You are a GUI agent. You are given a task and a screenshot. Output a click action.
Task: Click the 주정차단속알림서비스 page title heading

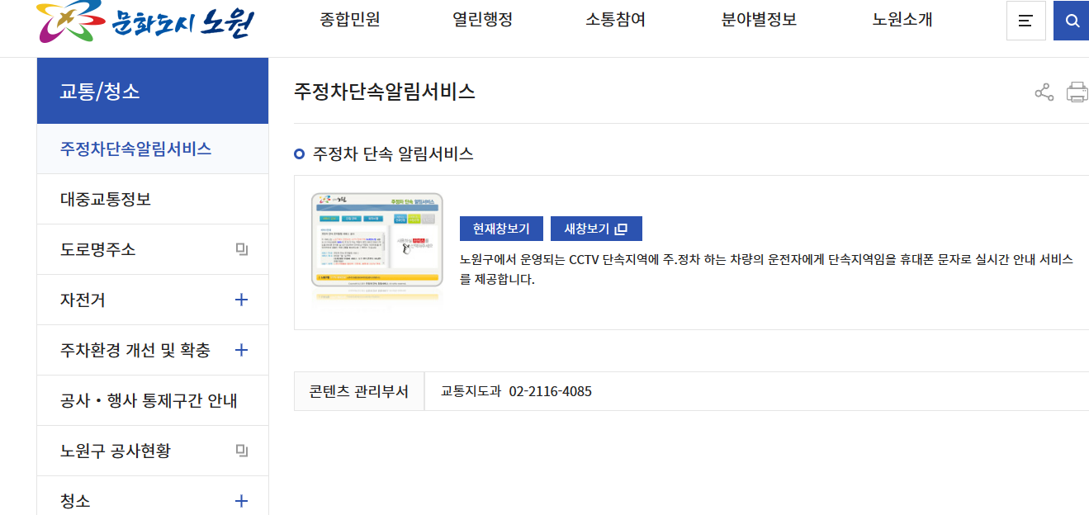385,92
